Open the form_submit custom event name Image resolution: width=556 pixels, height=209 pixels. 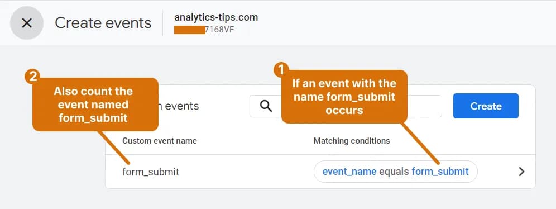coord(151,172)
